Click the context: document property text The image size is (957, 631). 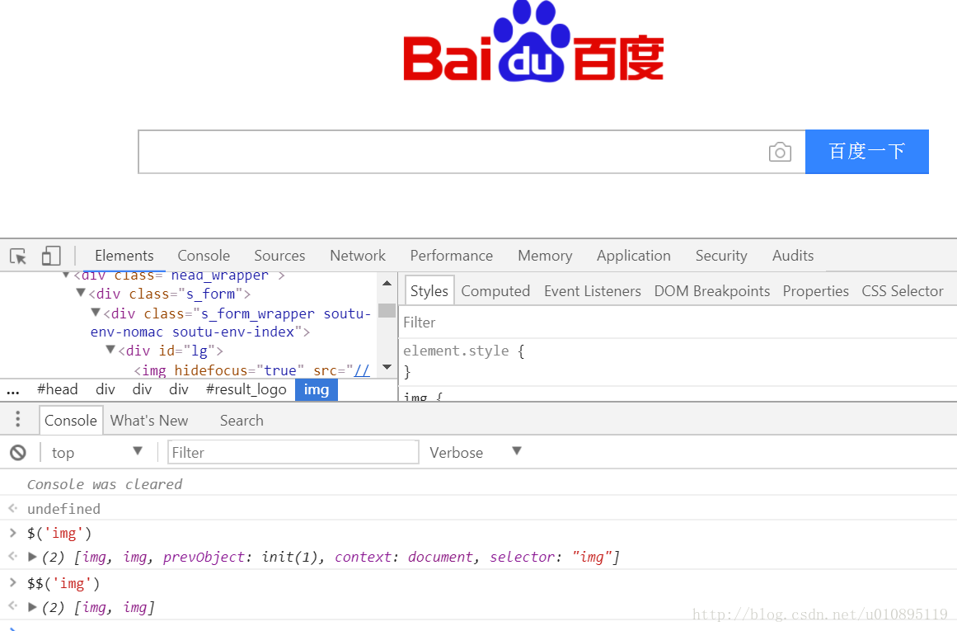403,557
